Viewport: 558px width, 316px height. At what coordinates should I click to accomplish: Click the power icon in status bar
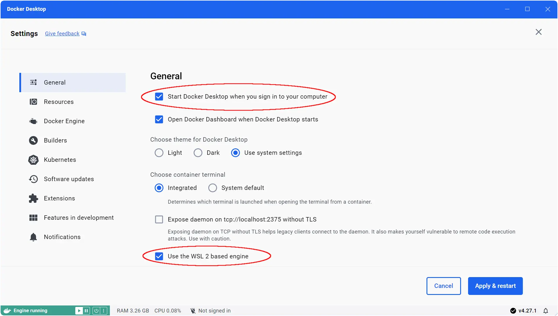[96, 310]
